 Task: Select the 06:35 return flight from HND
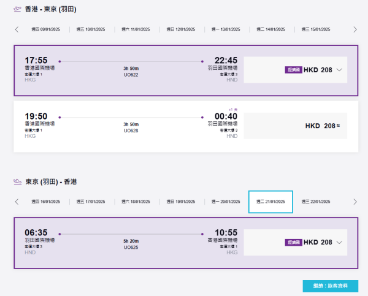pos(129,242)
